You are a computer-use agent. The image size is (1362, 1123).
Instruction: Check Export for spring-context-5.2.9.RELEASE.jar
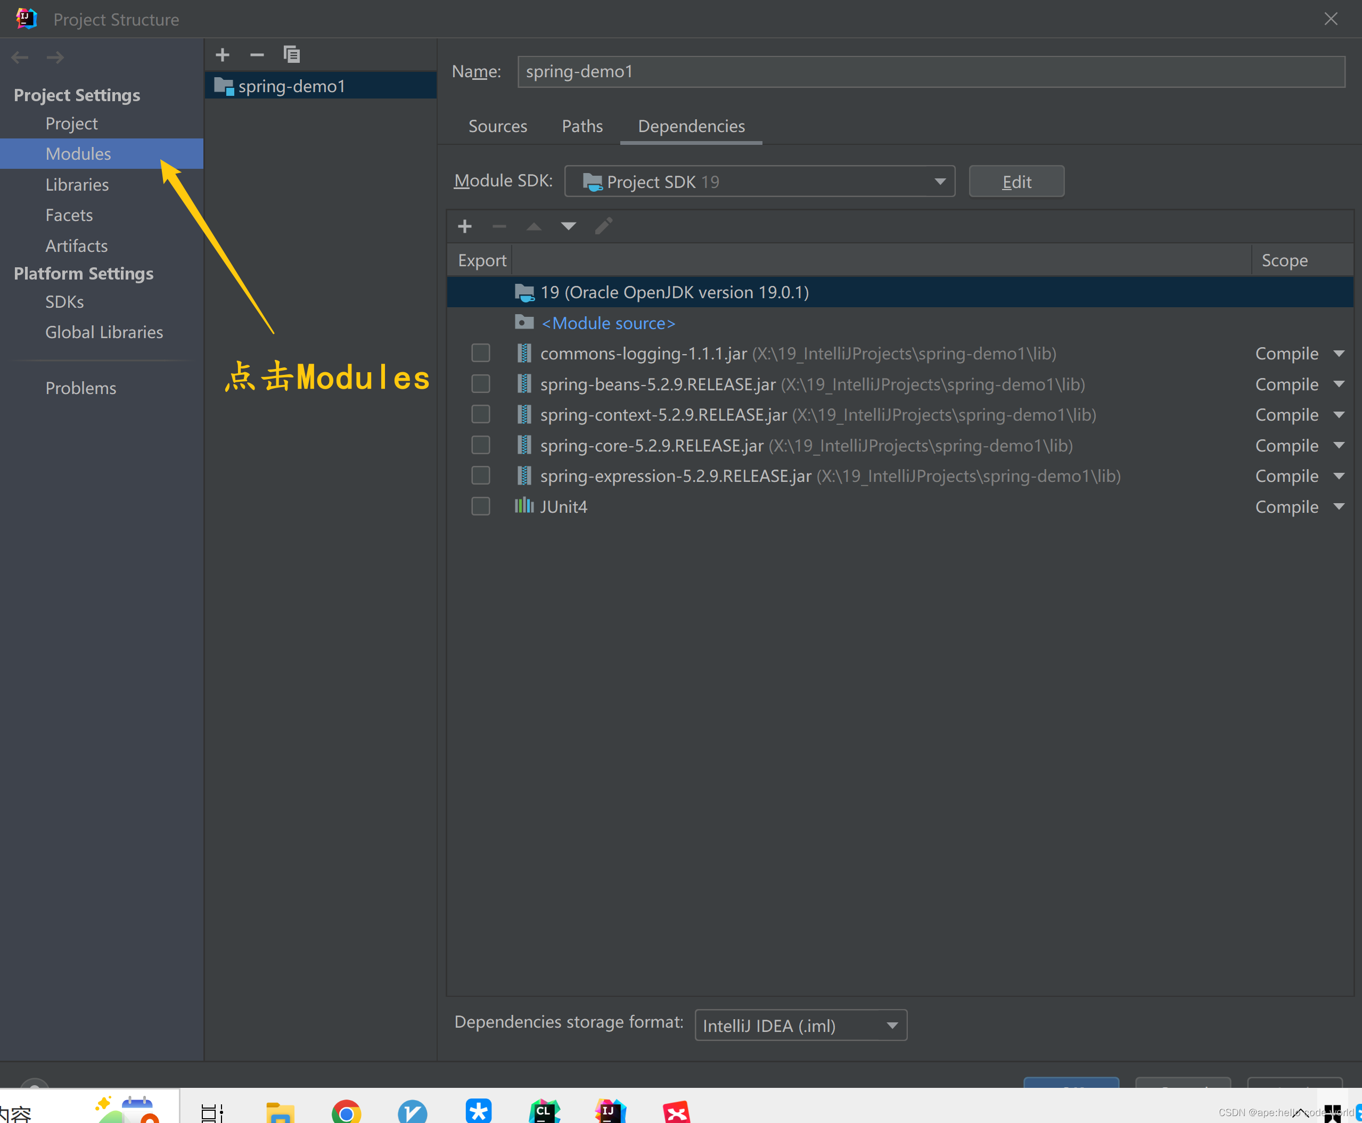[480, 415]
